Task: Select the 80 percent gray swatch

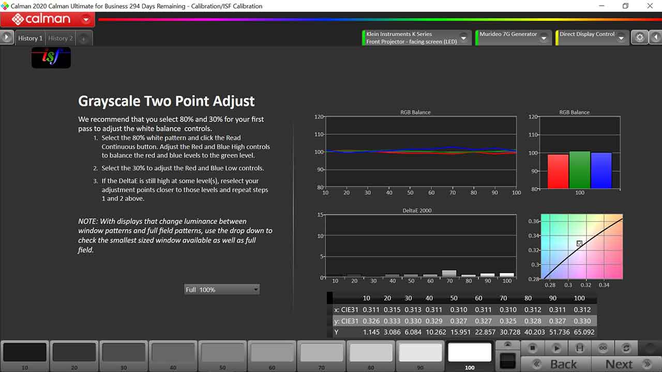Action: click(370, 352)
